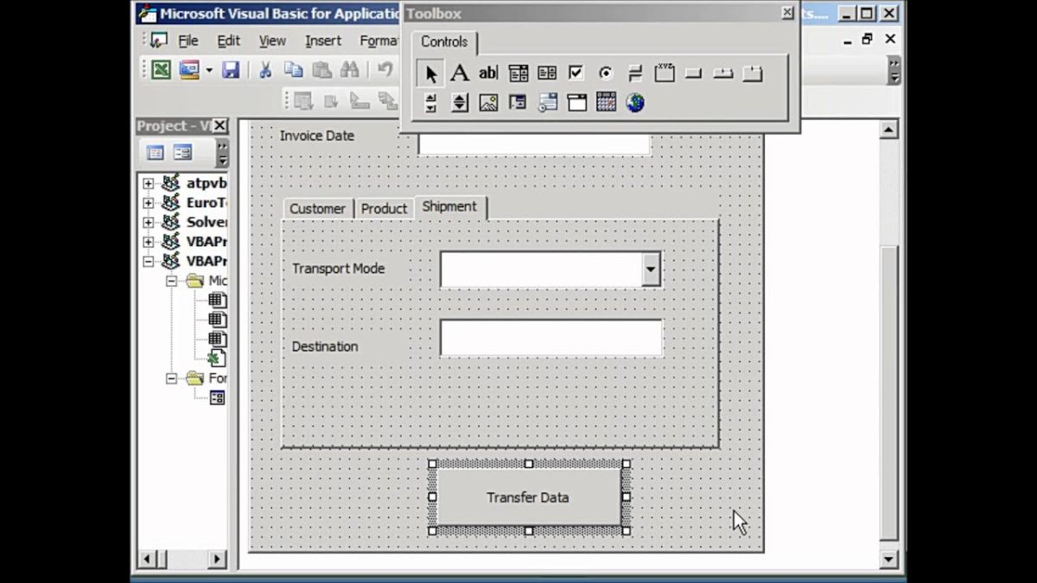Screen dimensions: 1037x583
Task: Open Project panel toolbar options chevron
Action: pos(222,154)
